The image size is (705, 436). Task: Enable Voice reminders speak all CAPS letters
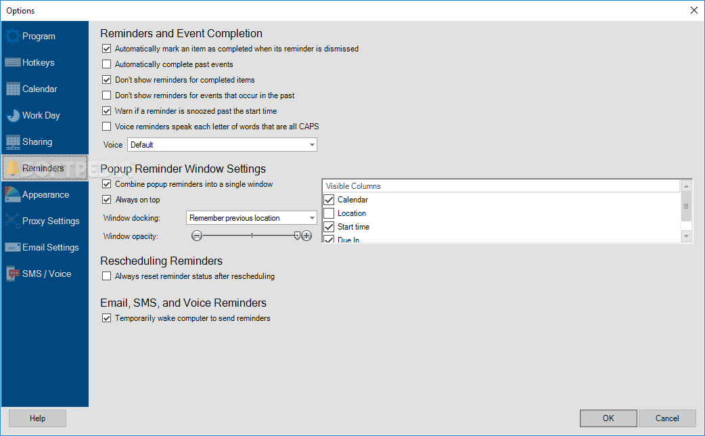pos(106,127)
